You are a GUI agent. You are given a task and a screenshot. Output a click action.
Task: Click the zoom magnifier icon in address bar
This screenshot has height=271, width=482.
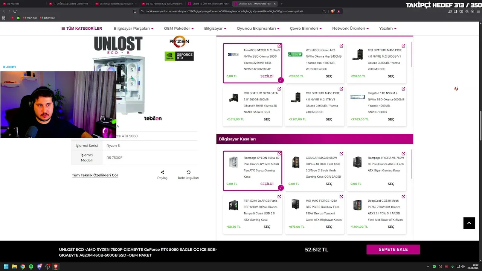pos(324,11)
